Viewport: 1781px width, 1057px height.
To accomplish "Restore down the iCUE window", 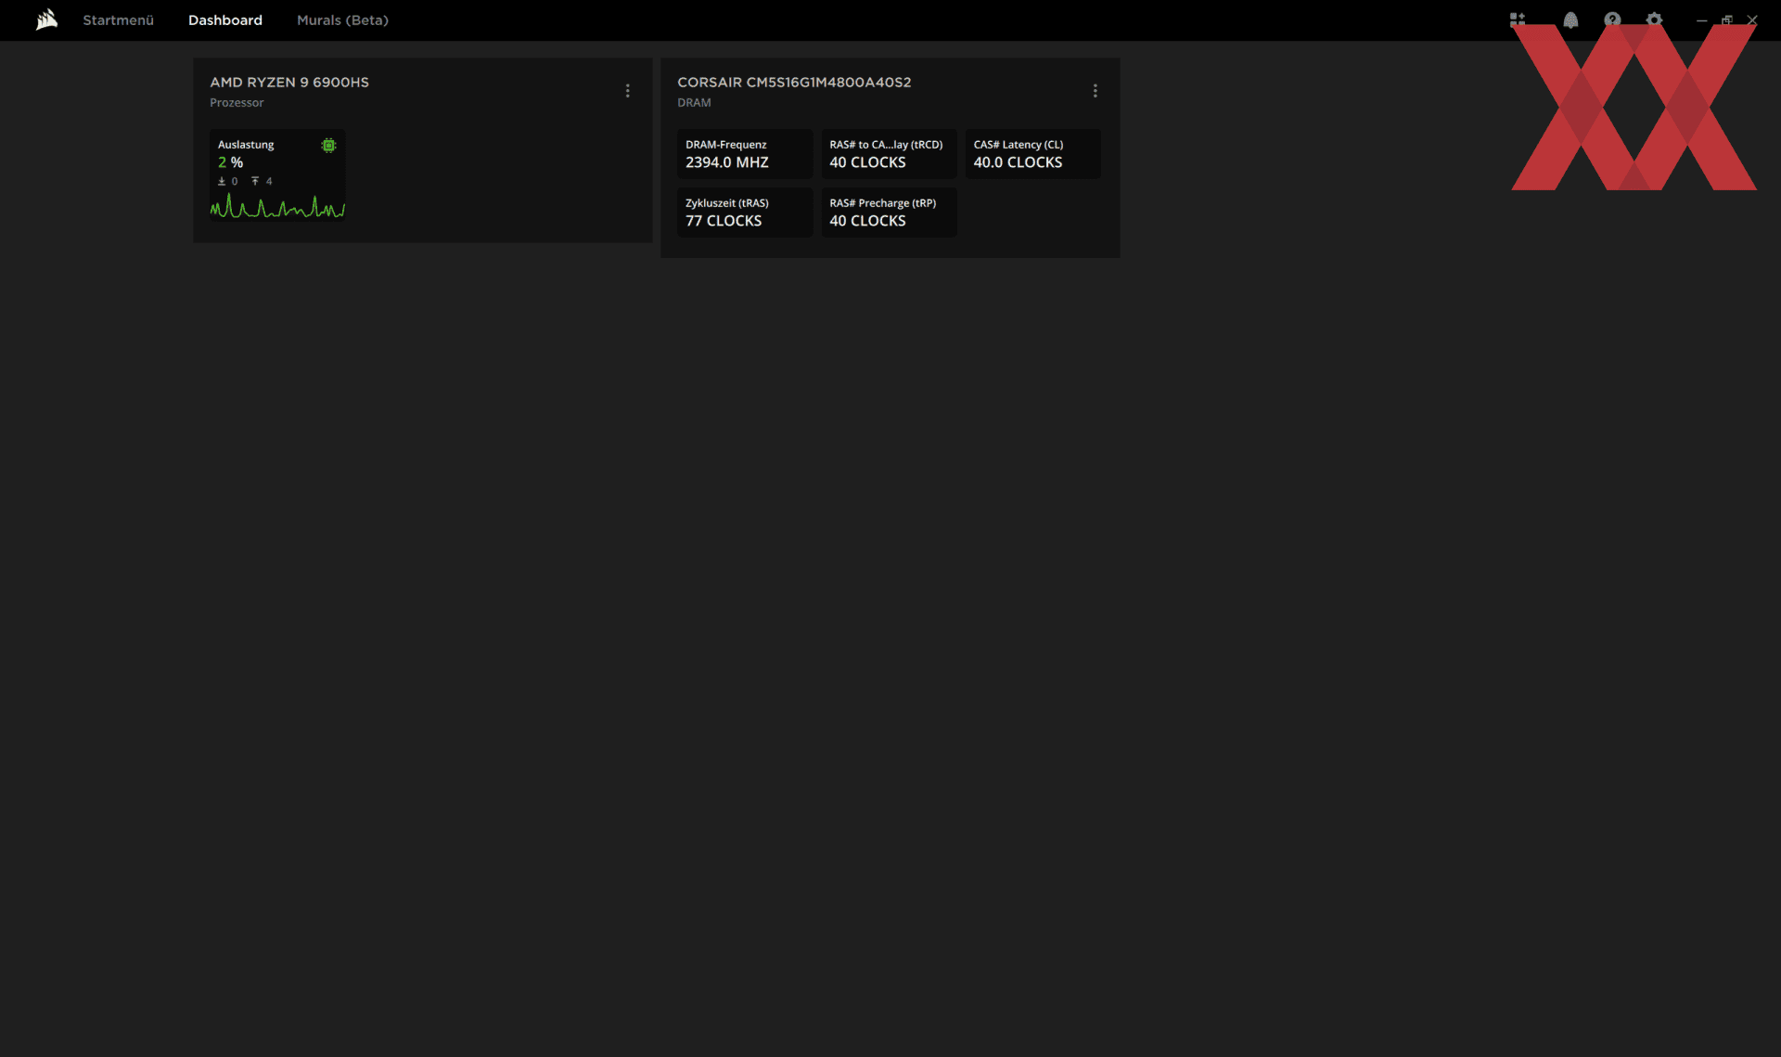I will click(1726, 19).
